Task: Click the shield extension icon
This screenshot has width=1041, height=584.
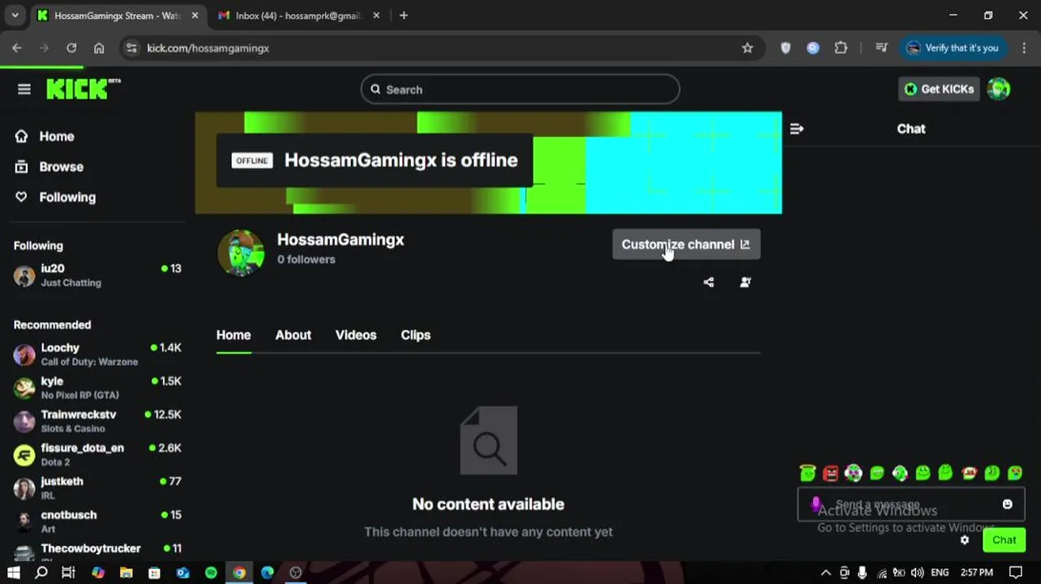Action: [786, 48]
